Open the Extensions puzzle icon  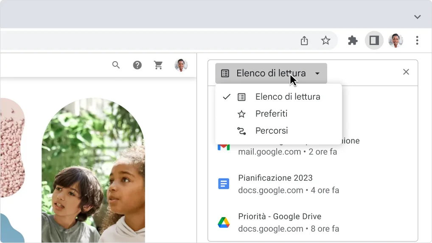pos(353,41)
